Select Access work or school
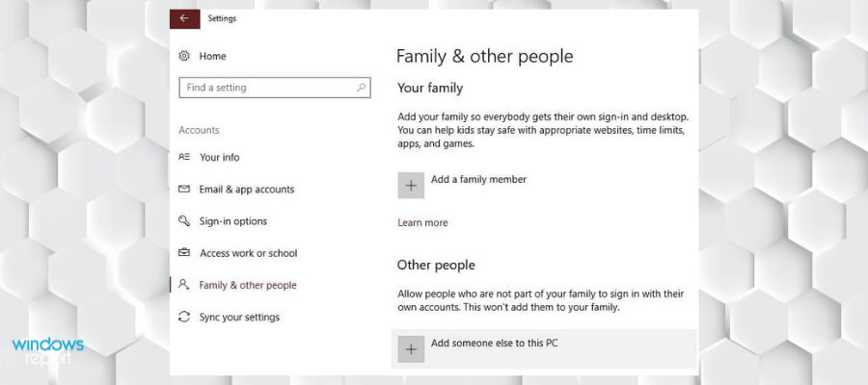 (249, 253)
